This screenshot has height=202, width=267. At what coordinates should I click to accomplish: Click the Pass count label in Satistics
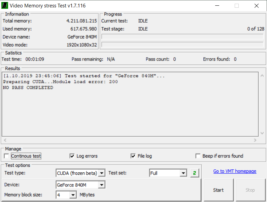158,59
